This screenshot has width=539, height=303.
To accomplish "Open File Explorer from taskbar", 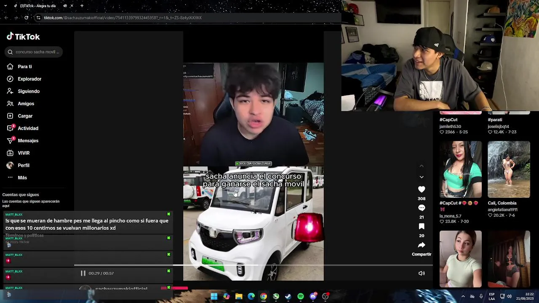I will click(x=239, y=296).
